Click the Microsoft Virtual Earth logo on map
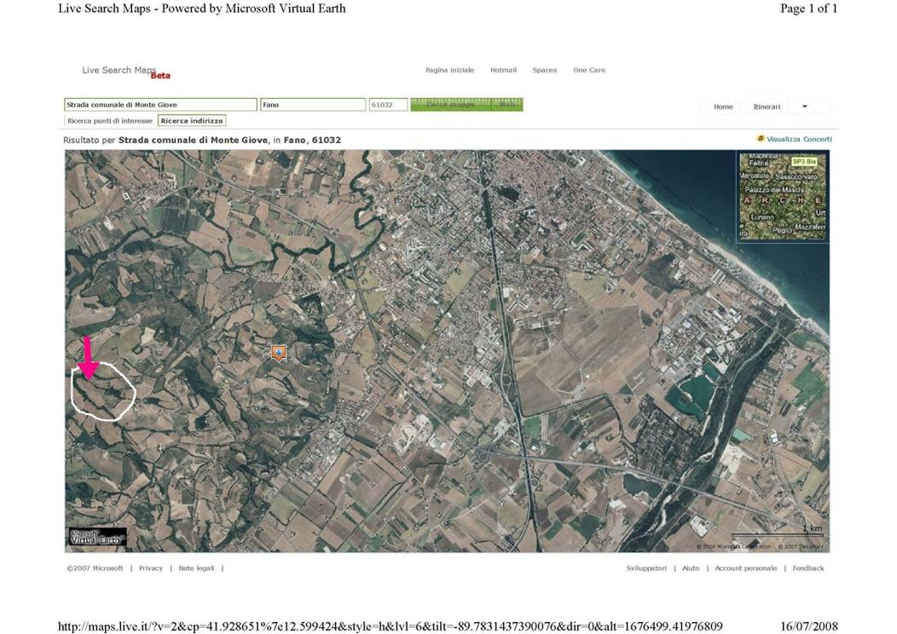The width and height of the screenshot is (897, 634). 97,538
